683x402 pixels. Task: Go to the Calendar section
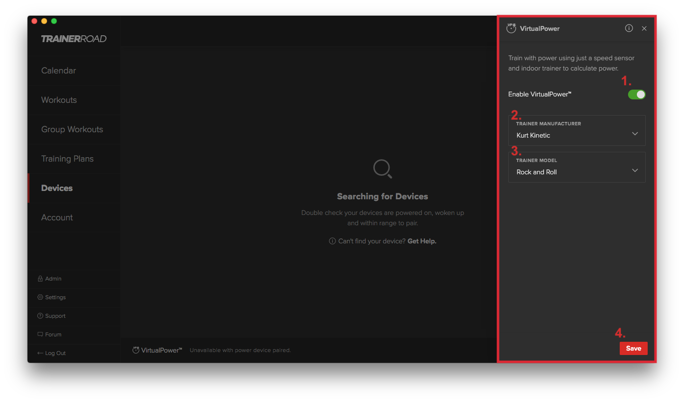[x=74, y=71]
